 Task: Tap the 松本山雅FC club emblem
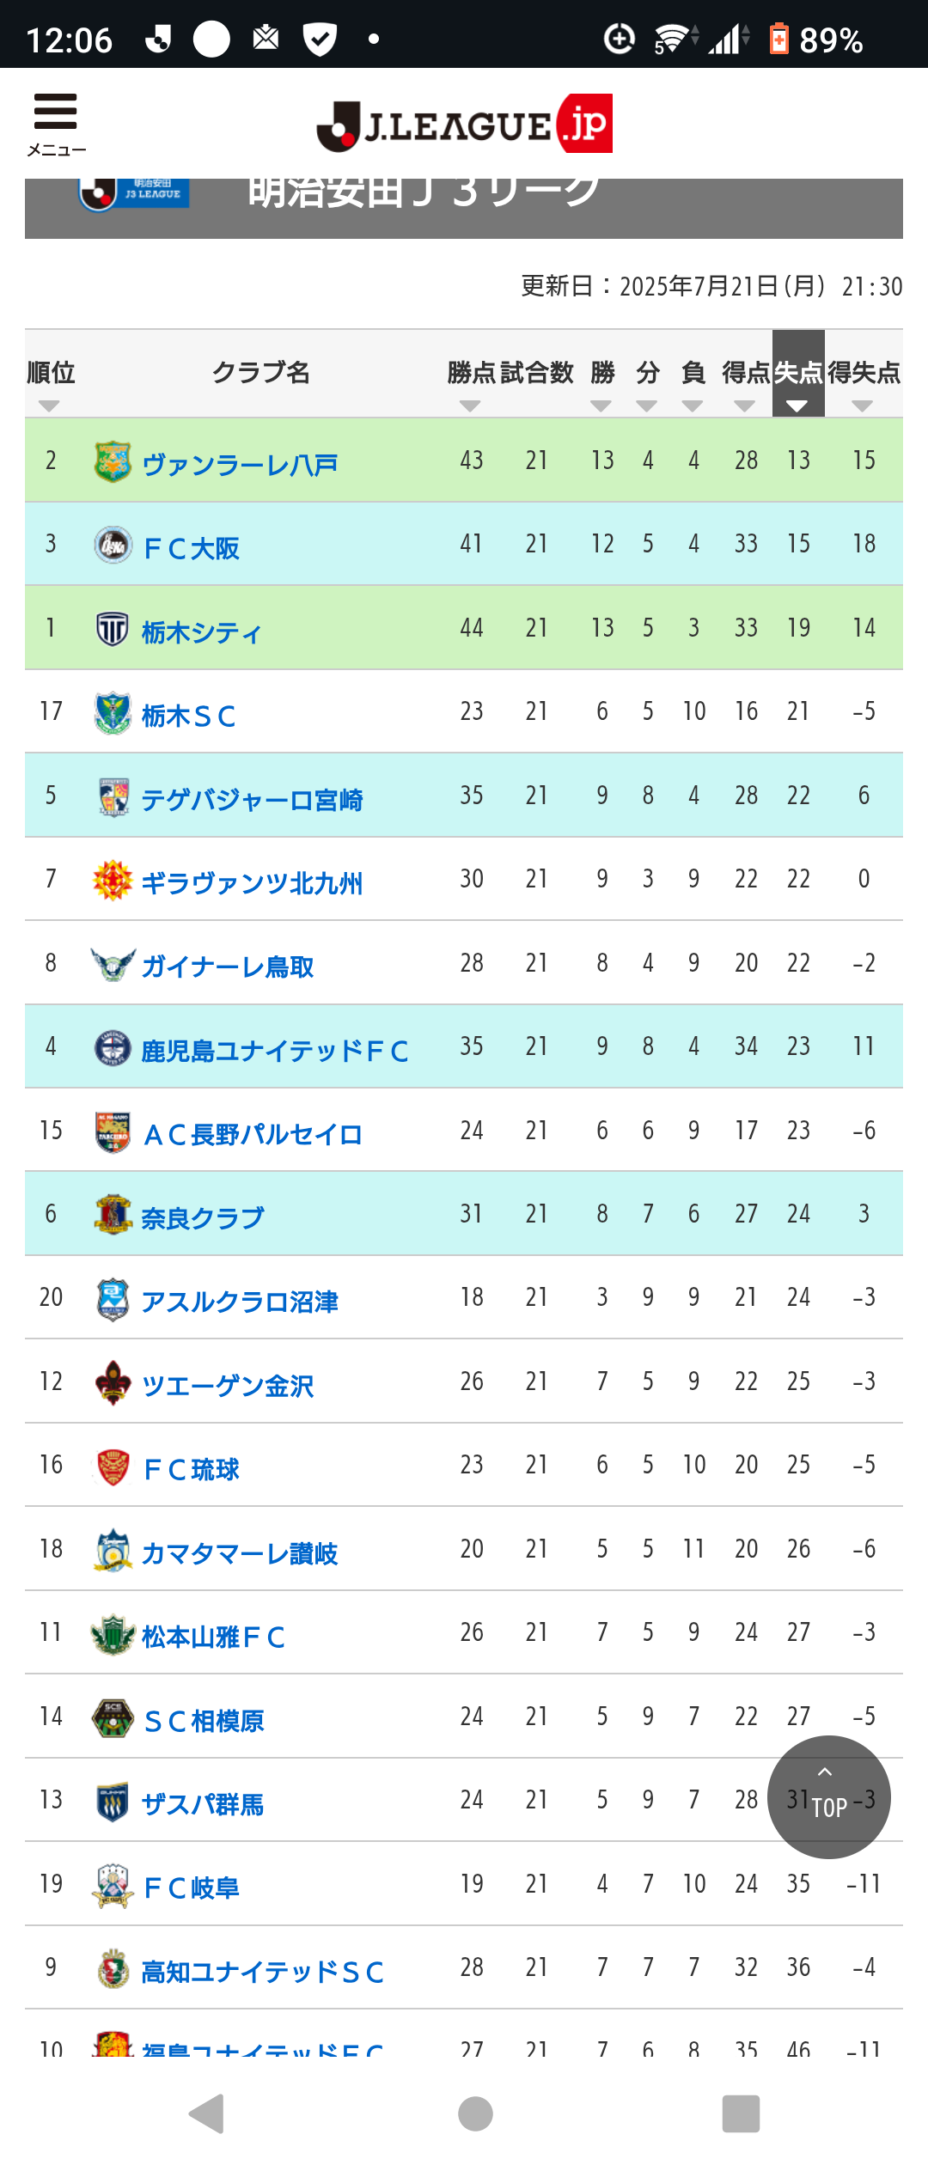113,1634
